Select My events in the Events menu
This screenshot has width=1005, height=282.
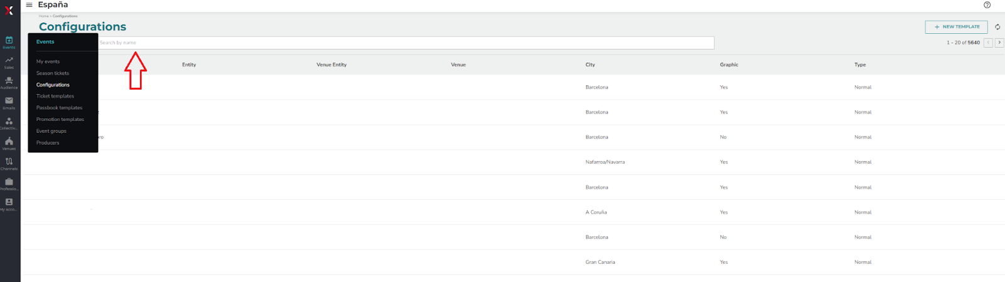click(48, 61)
